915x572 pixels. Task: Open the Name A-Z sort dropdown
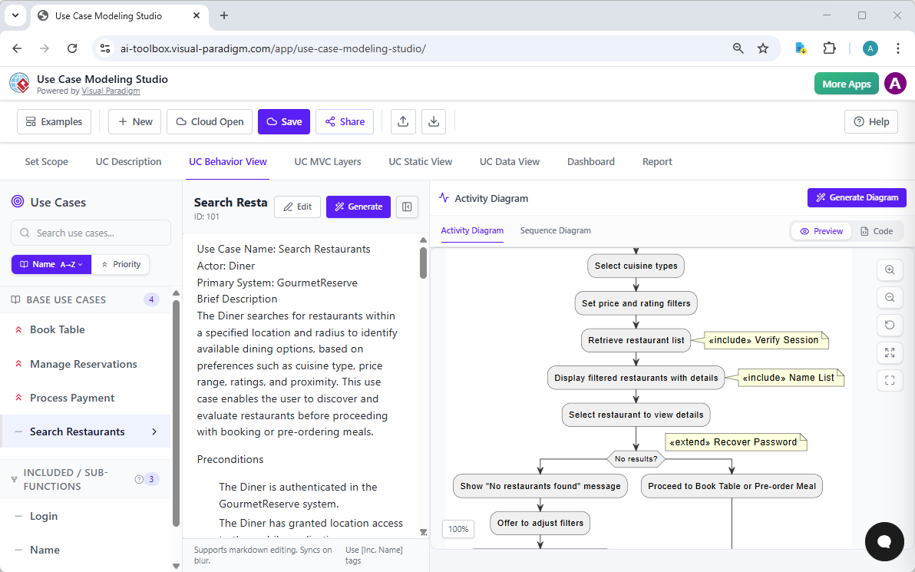[51, 264]
